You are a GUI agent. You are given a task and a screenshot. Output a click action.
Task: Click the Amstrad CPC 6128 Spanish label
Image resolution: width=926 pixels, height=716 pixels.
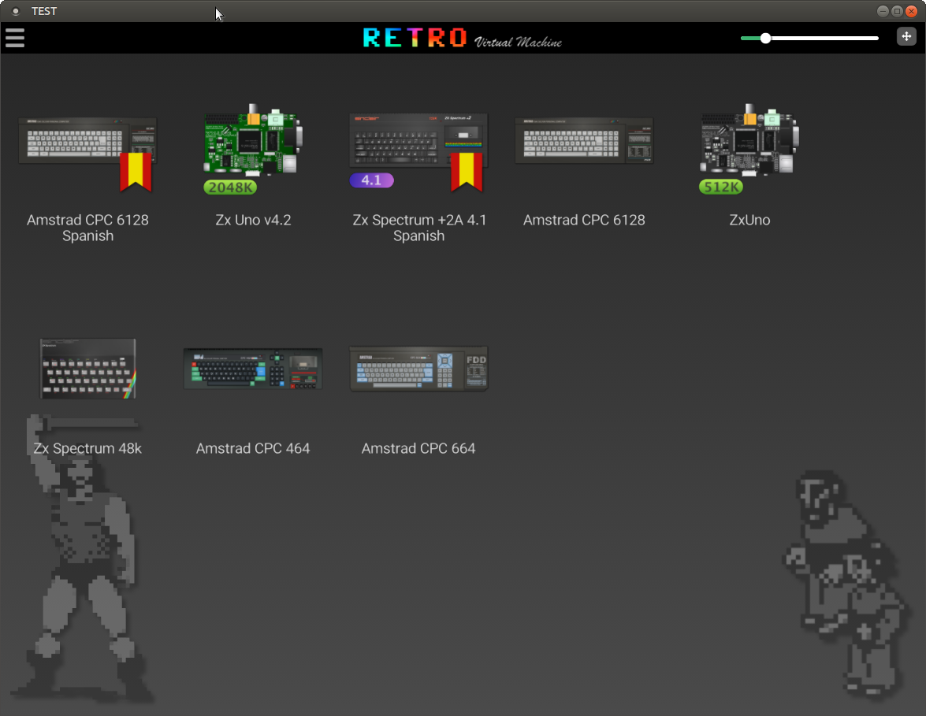(87, 228)
